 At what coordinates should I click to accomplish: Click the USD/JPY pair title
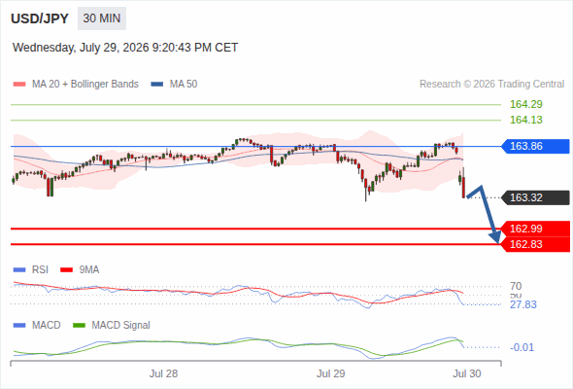point(40,18)
